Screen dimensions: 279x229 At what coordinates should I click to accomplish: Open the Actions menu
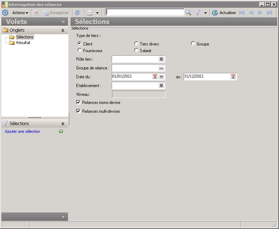coord(20,13)
